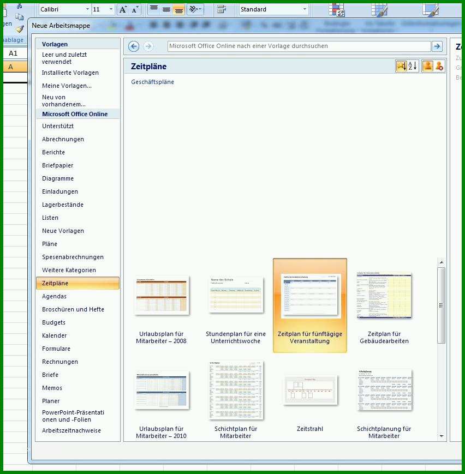
Task: Click the Copy icon in the ribbon
Action: [x=19, y=16]
